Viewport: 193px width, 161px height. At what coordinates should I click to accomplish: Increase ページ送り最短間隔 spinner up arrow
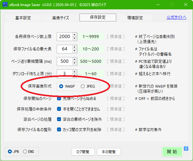point(75,59)
